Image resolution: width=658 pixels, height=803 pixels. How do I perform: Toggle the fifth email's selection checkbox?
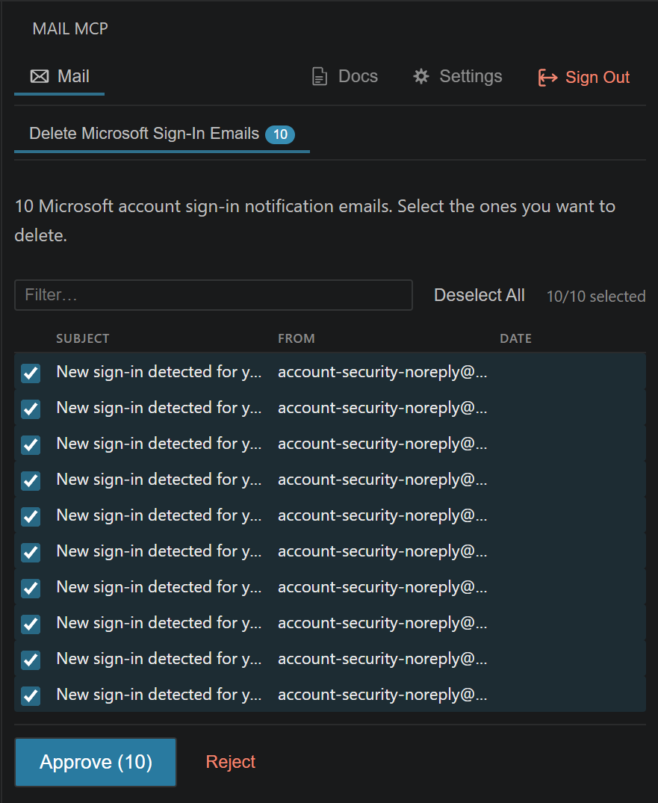point(31,516)
